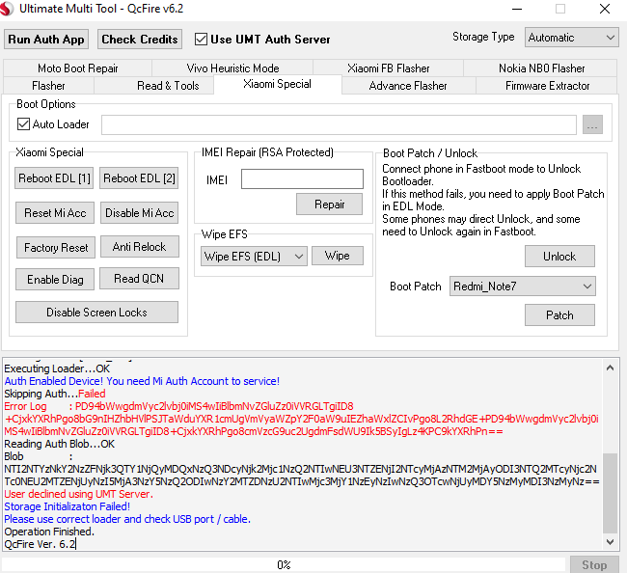The height and width of the screenshot is (573, 627).
Task: Switch to Moto Boot Repair tab
Action: 77,68
